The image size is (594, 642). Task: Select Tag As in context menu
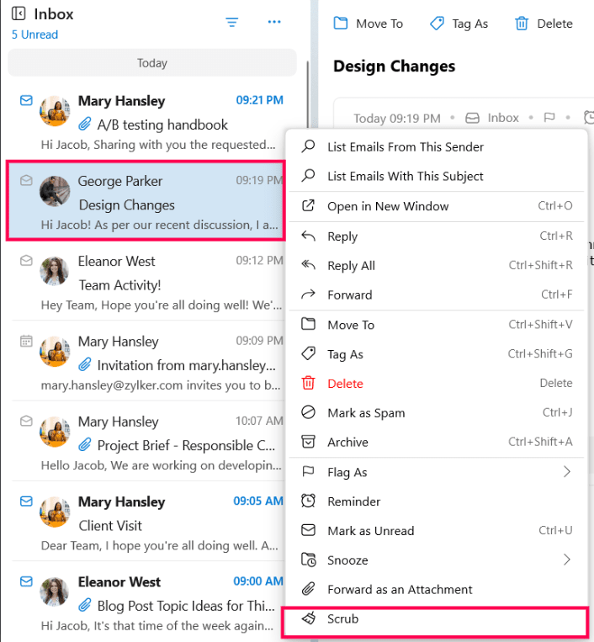(437, 354)
